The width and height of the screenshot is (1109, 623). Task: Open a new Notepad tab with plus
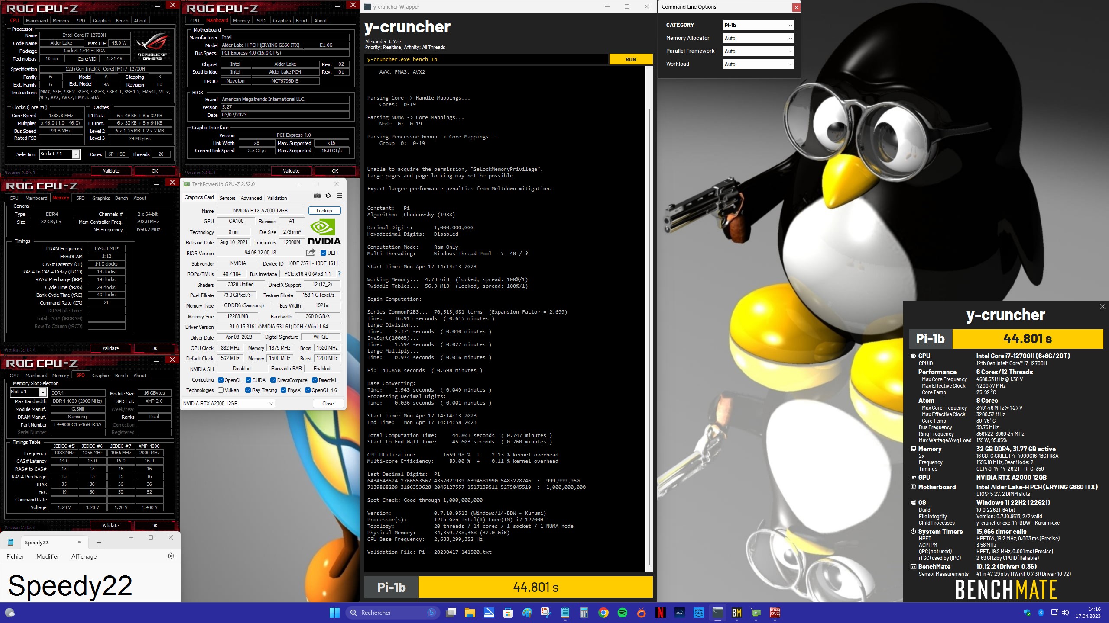coord(99,542)
